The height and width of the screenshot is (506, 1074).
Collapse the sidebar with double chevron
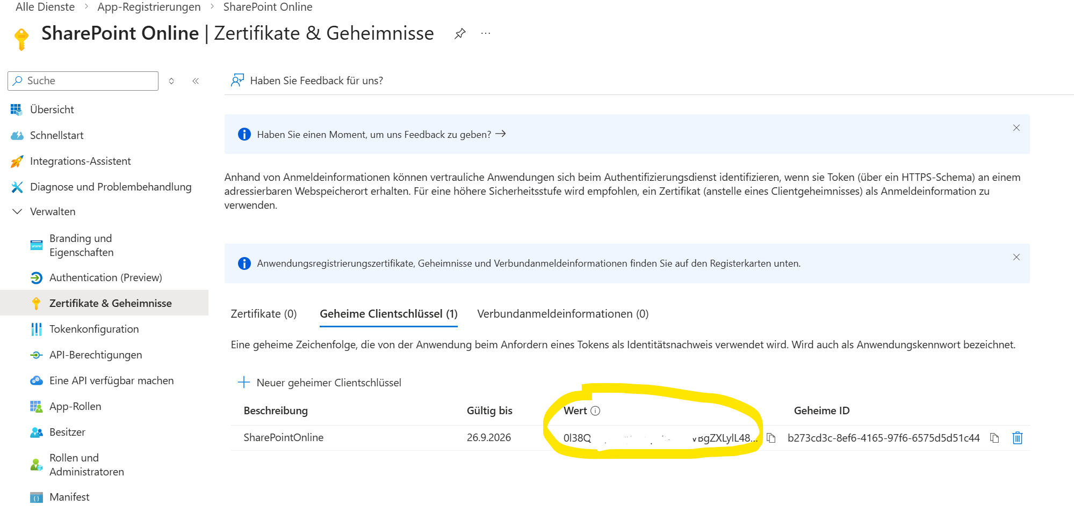(196, 81)
